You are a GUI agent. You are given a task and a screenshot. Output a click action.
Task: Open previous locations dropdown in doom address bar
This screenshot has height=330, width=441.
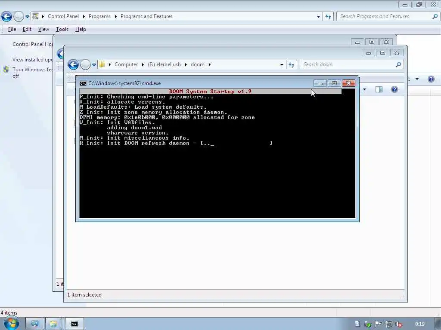(282, 64)
